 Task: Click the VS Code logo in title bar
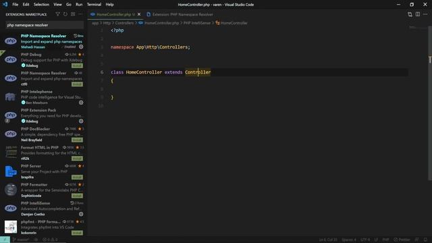tap(5, 5)
